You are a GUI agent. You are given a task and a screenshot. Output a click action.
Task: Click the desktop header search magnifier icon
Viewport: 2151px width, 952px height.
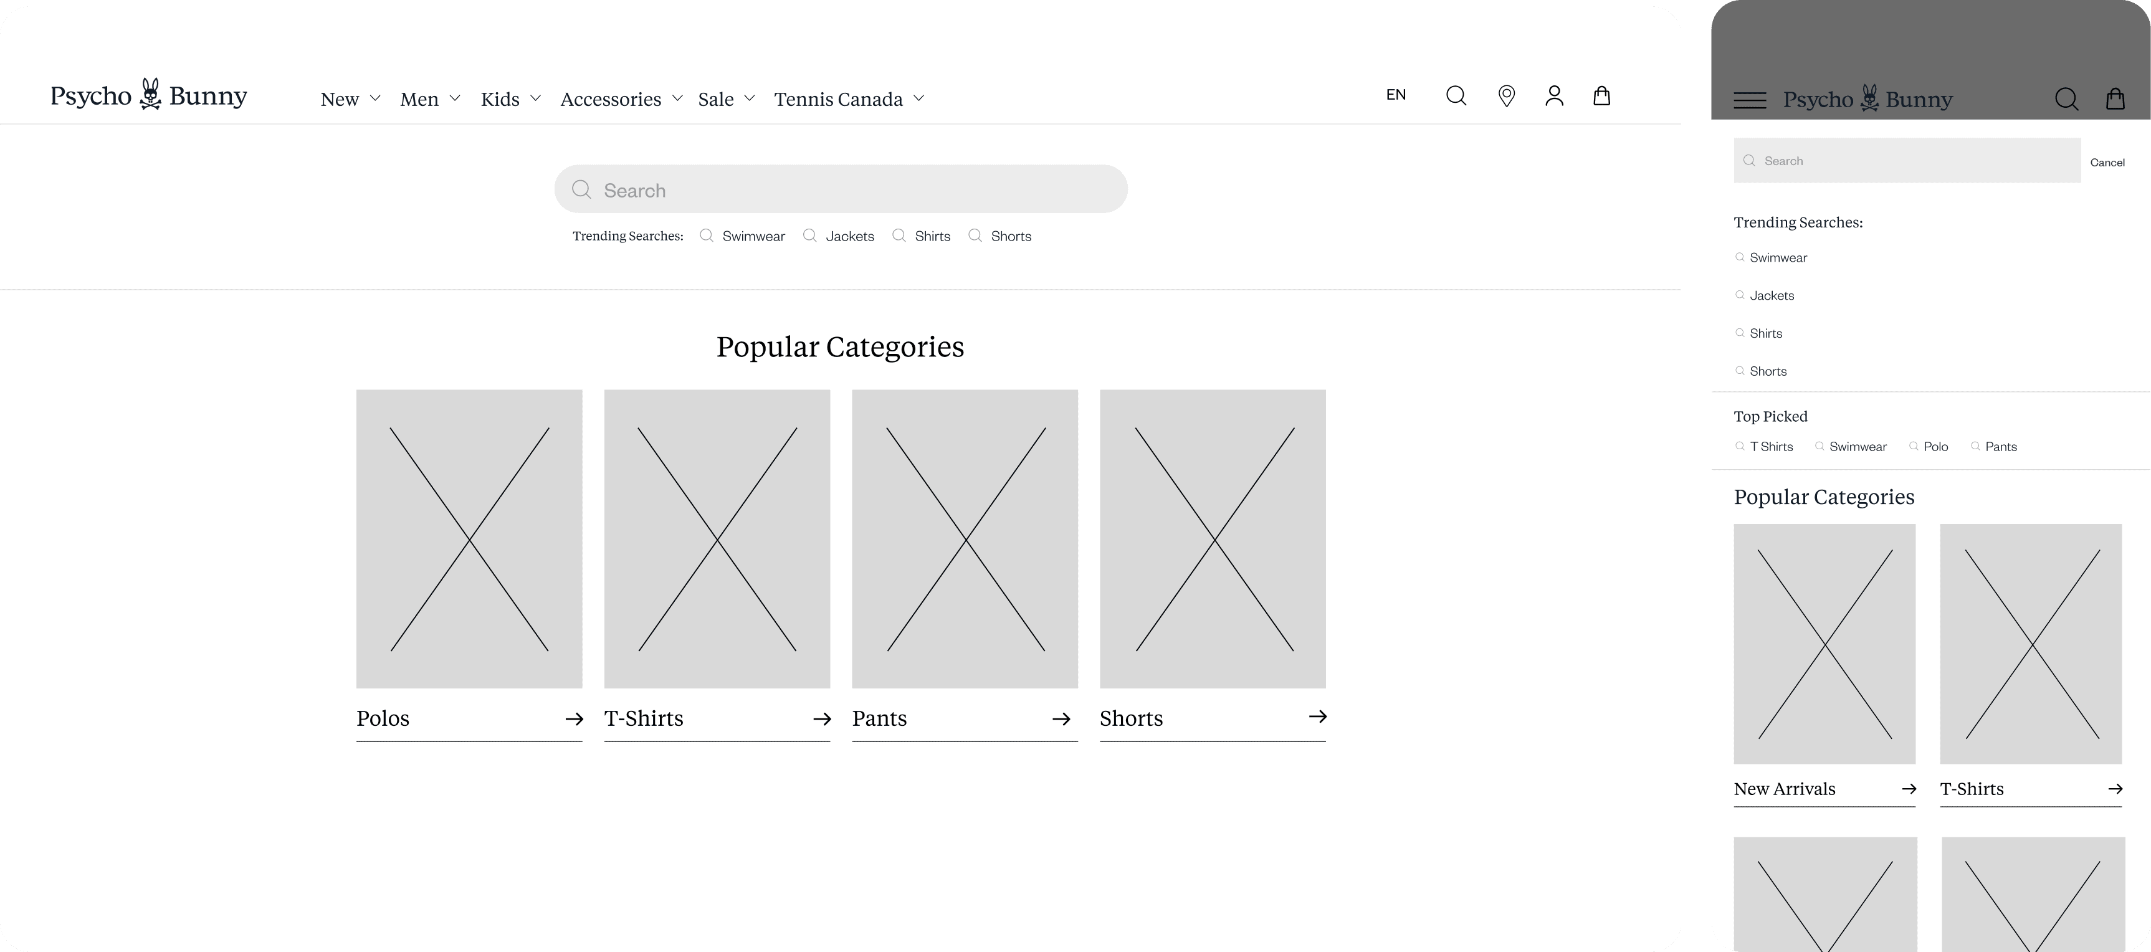[1456, 96]
